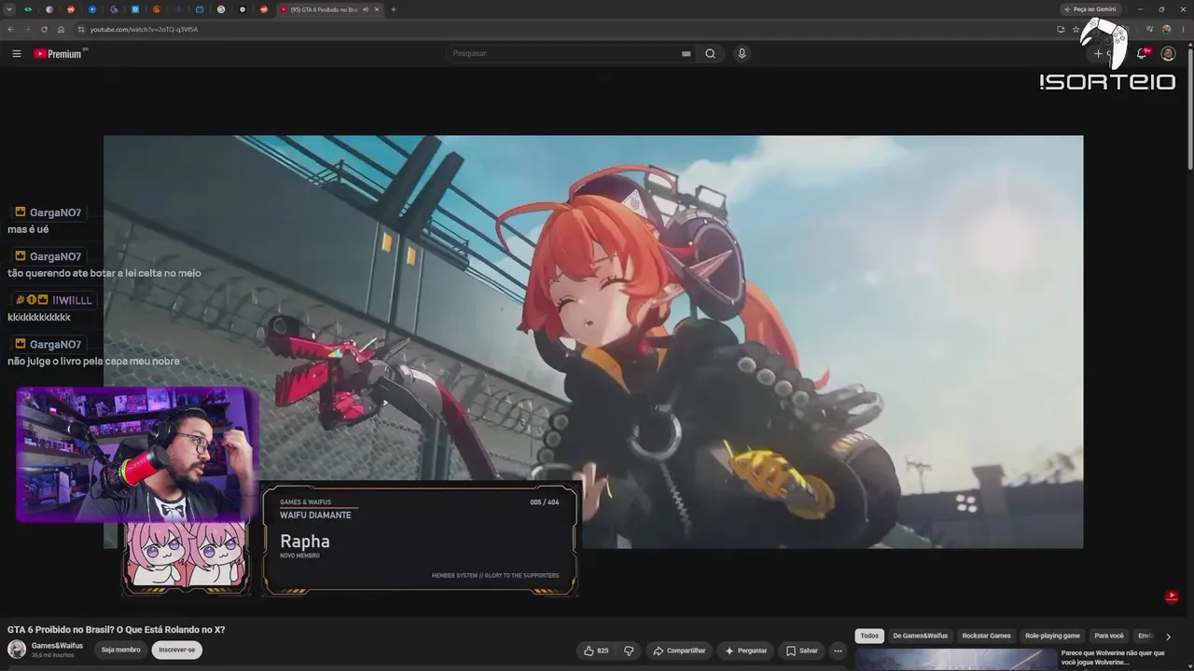The height and width of the screenshot is (671, 1194).
Task: Open the Games&Waifus channel avatar
Action: pyautogui.click(x=17, y=650)
